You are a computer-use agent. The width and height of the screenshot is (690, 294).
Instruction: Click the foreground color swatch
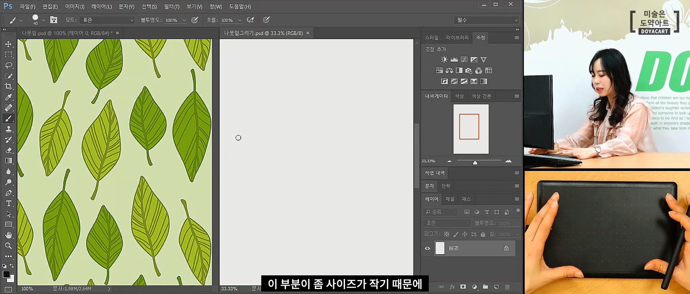click(6, 274)
